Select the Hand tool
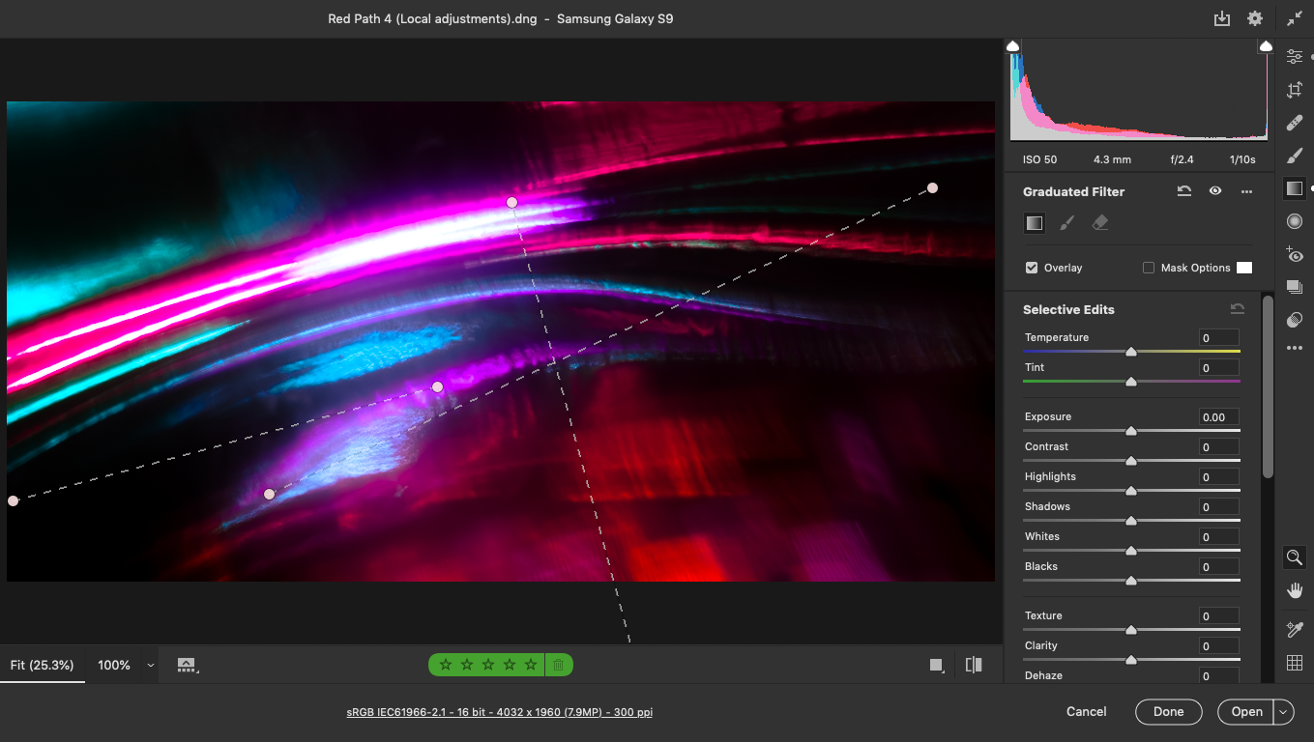Viewport: 1314px width, 742px height. click(x=1295, y=590)
